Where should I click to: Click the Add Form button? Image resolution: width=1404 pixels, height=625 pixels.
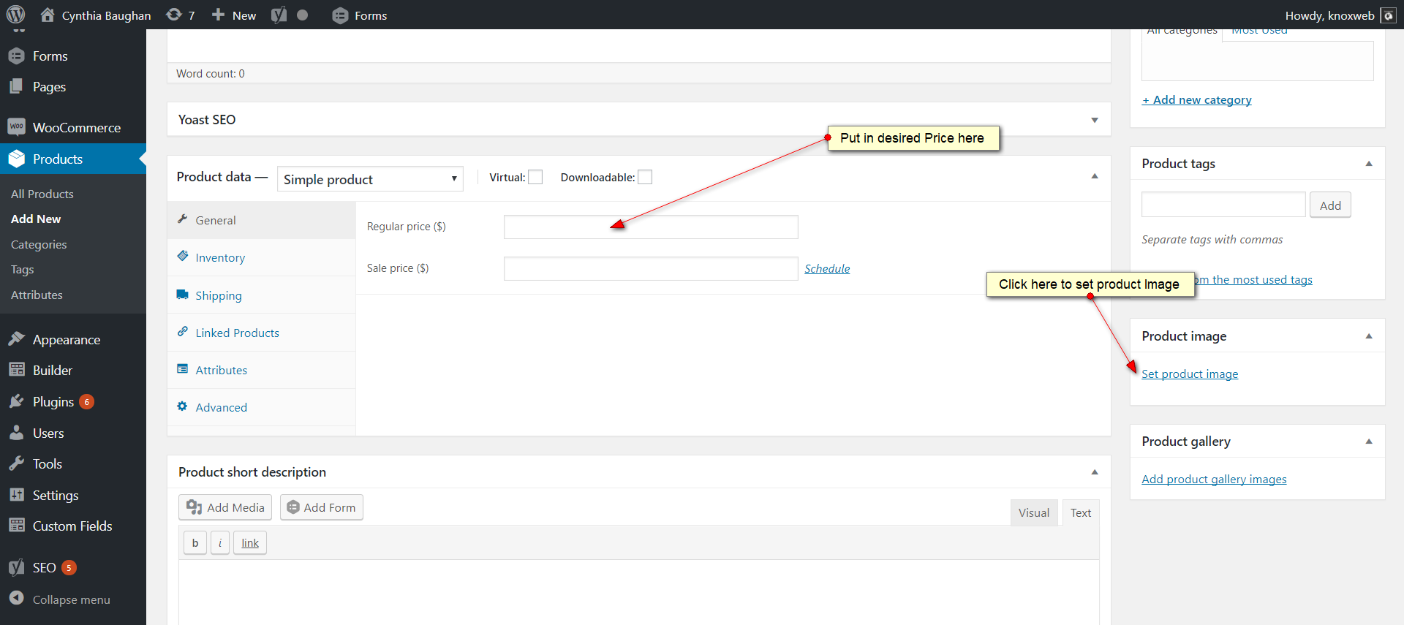pyautogui.click(x=322, y=507)
